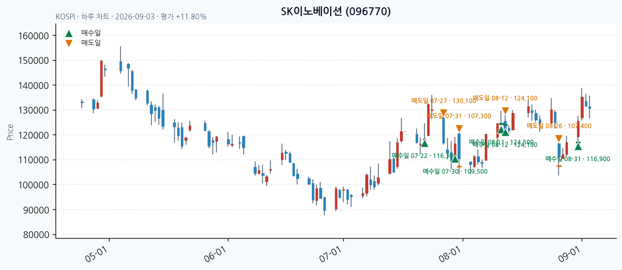
Task: Click the 09-01 x-axis date label
Action: coord(569,255)
